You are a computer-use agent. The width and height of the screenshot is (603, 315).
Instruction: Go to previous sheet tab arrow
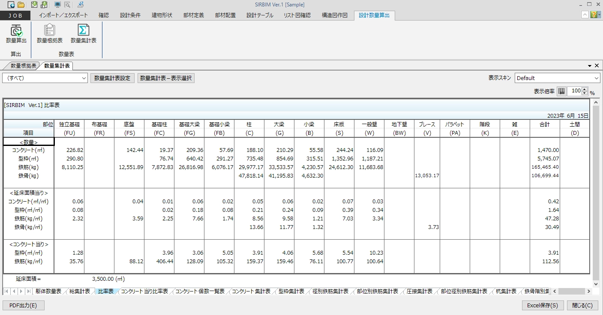click(14, 291)
